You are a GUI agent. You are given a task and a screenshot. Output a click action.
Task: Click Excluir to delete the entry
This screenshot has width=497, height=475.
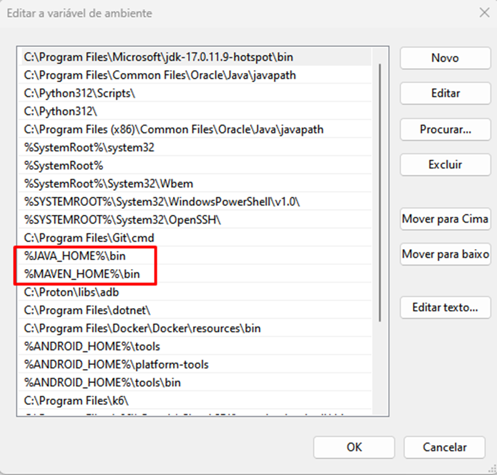pos(445,165)
